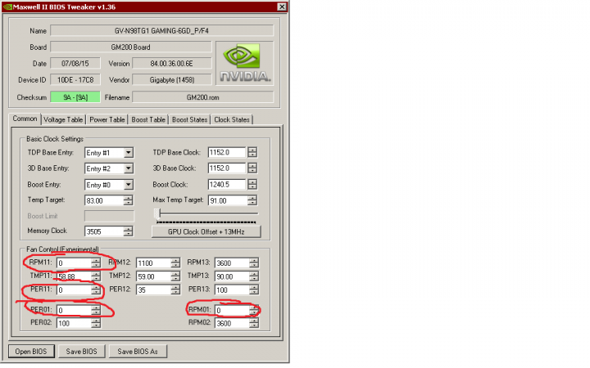Click the 3D Base Clock spinner arrows
Image resolution: width=590 pixels, height=368 pixels.
[x=252, y=168]
